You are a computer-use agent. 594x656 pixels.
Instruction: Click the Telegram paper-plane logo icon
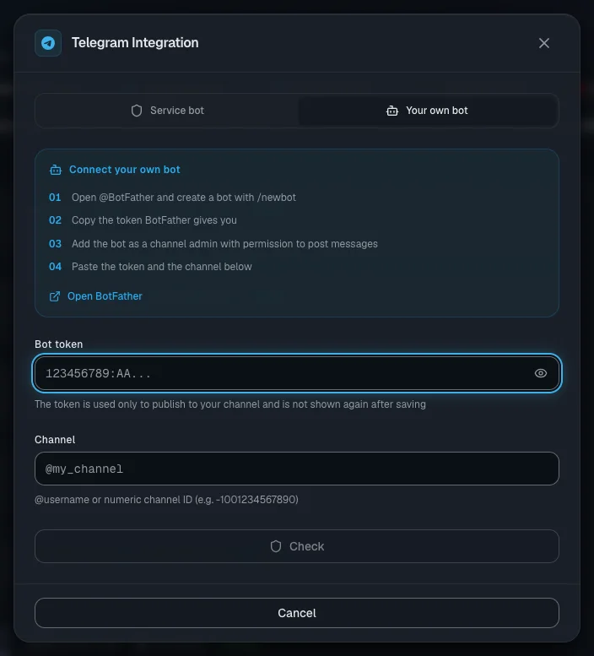coord(48,43)
